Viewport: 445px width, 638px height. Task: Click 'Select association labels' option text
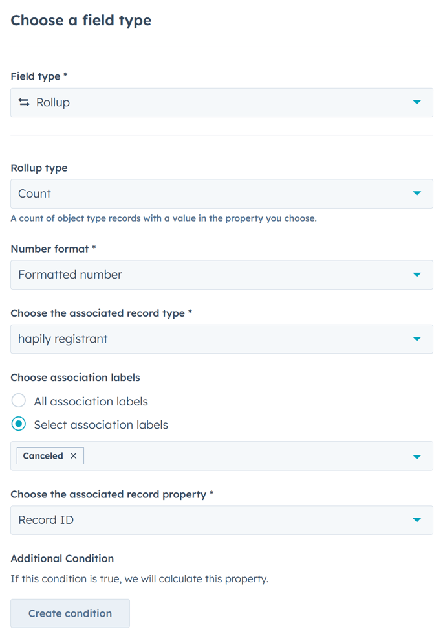click(101, 425)
